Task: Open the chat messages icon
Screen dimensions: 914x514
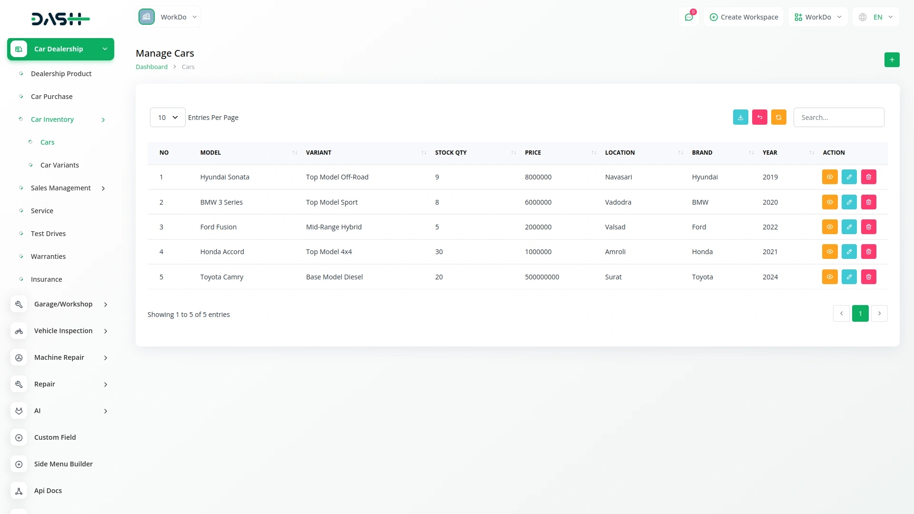Action: 688,17
